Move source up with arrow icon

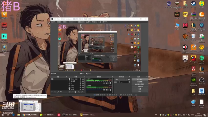(79, 92)
